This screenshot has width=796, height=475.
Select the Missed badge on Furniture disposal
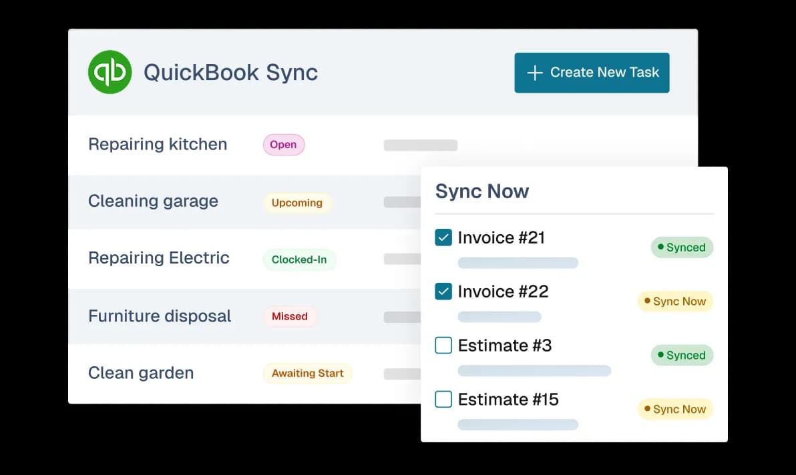(290, 316)
